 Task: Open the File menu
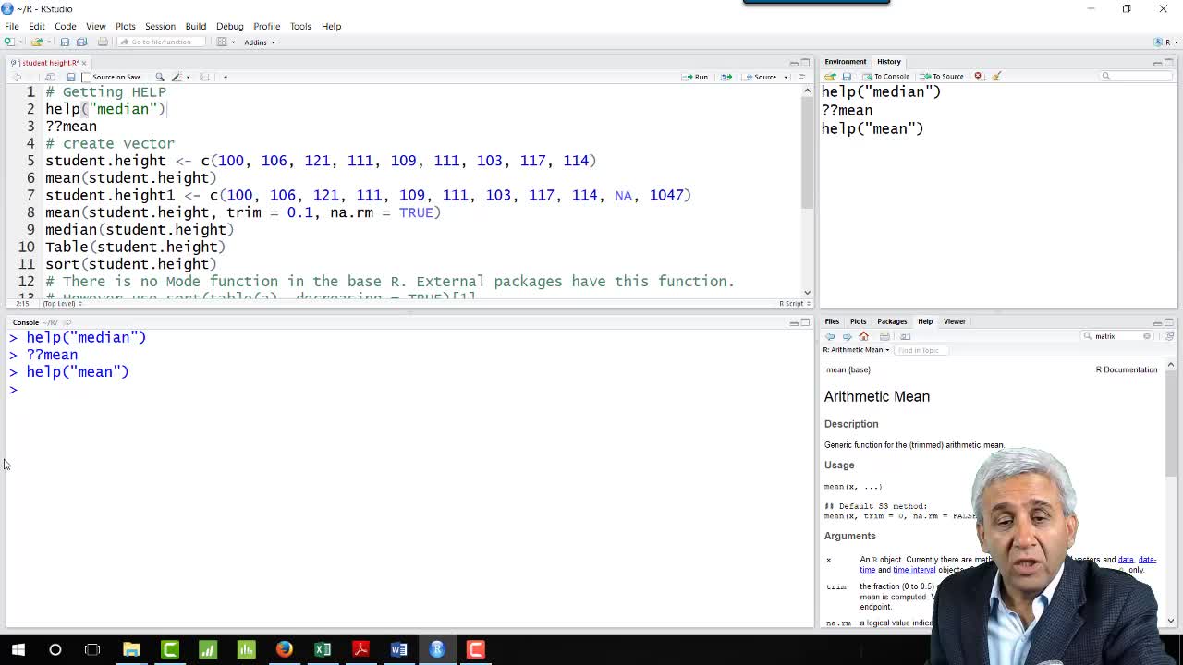point(12,26)
